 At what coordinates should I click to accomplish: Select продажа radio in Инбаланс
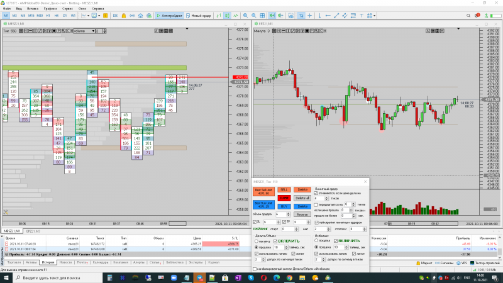[x=316, y=247]
